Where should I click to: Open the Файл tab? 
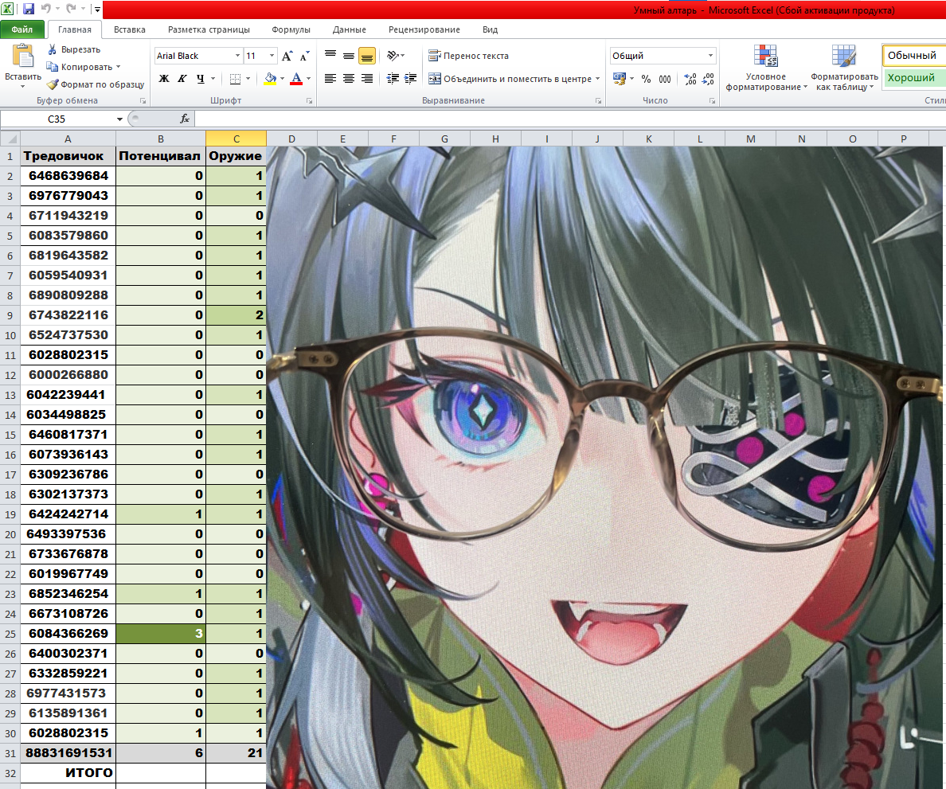coord(22,29)
